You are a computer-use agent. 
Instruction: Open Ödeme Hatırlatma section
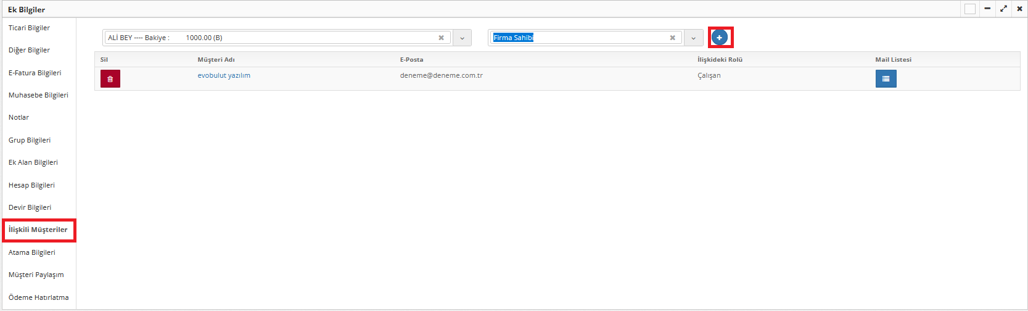38,297
